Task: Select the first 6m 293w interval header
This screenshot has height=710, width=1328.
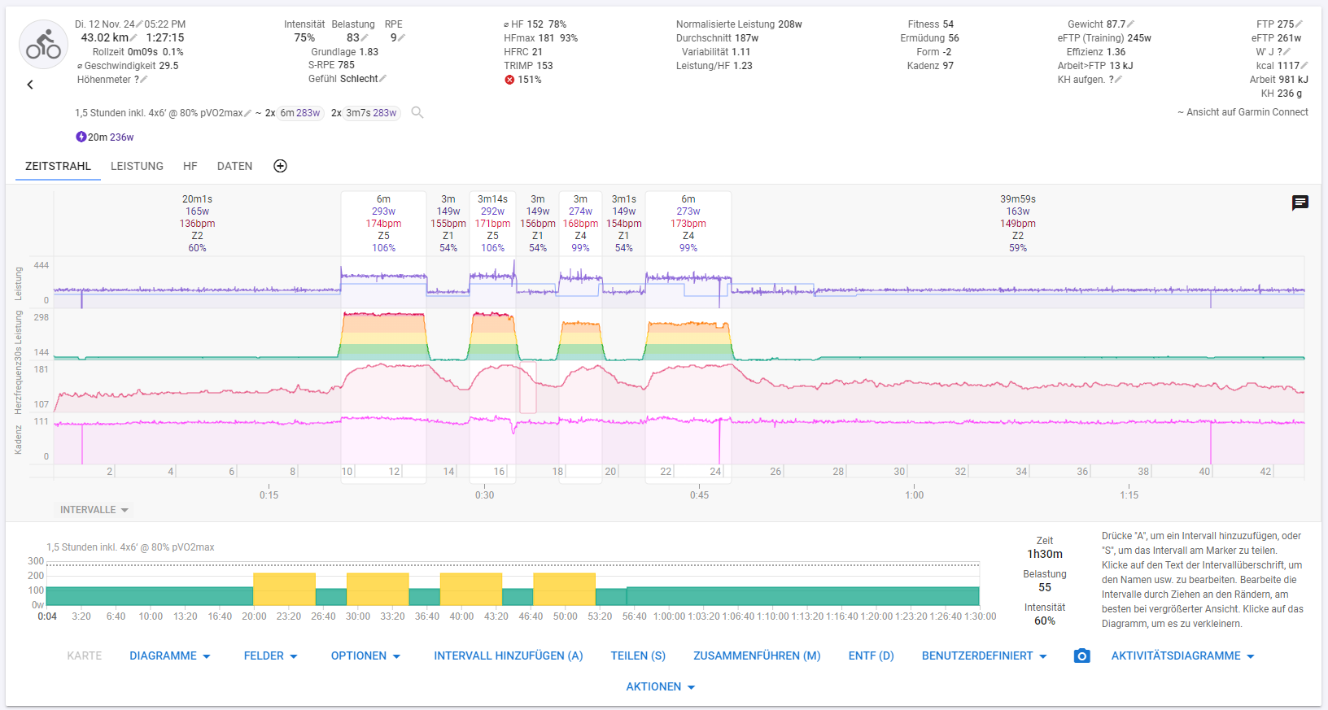Action: [383, 223]
